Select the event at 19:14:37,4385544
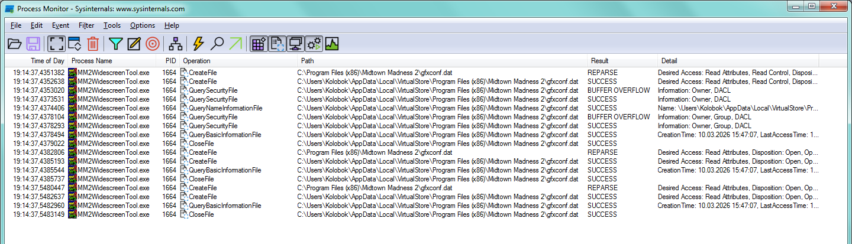The image size is (852, 244). click(412, 170)
